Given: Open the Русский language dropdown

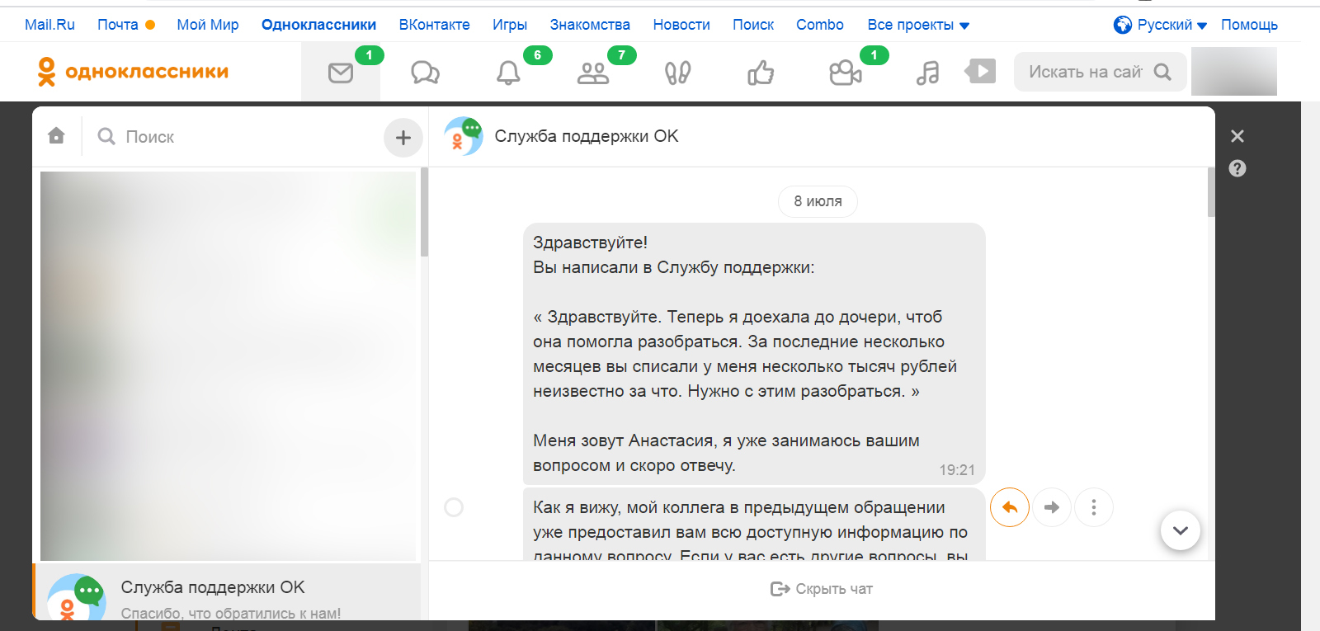Looking at the screenshot, I should click(x=1160, y=25).
